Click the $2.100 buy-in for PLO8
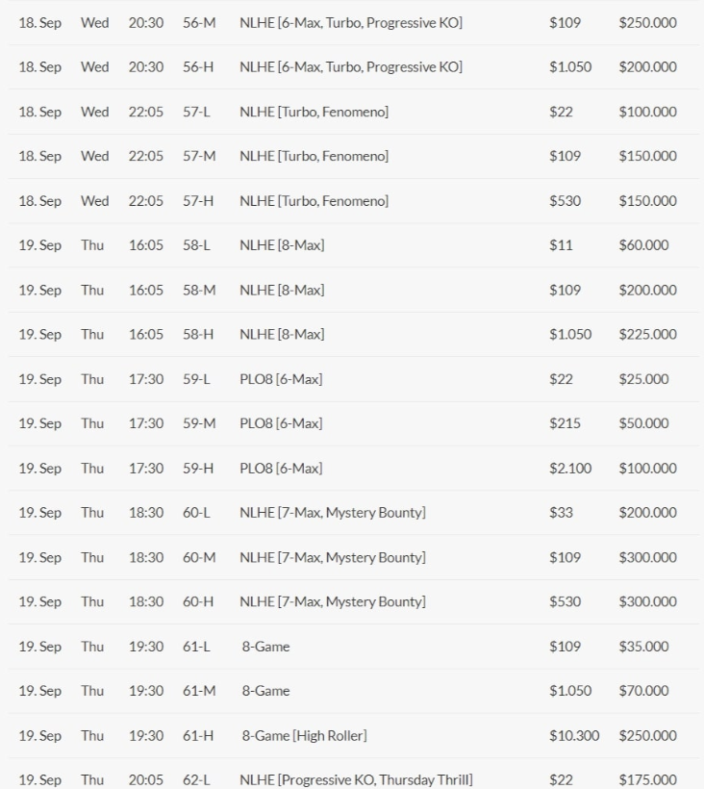This screenshot has height=789, width=704. [570, 469]
